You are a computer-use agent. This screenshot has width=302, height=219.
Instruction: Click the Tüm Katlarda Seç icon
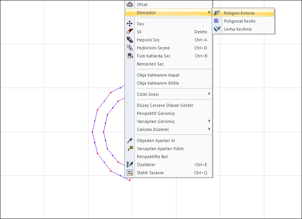point(130,56)
